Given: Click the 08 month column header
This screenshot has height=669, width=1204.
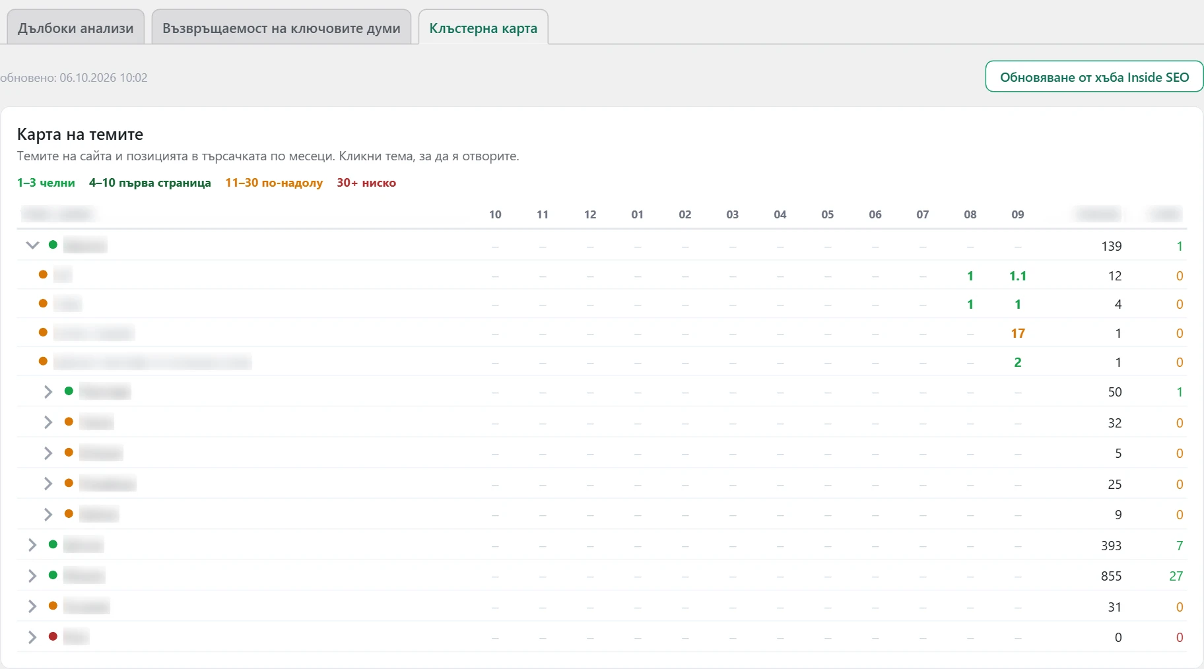Looking at the screenshot, I should [970, 214].
